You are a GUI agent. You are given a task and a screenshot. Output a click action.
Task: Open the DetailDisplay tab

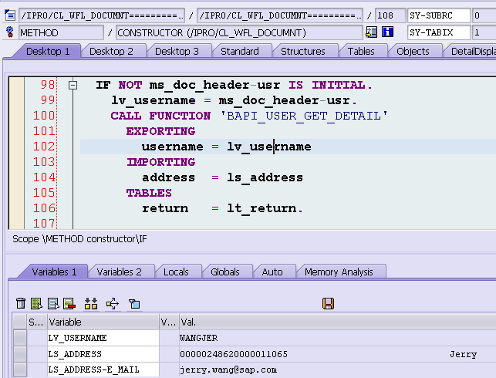pos(473,51)
